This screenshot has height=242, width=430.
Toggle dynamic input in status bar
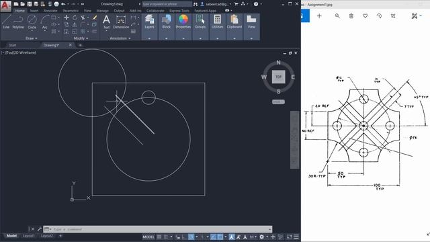178,237
